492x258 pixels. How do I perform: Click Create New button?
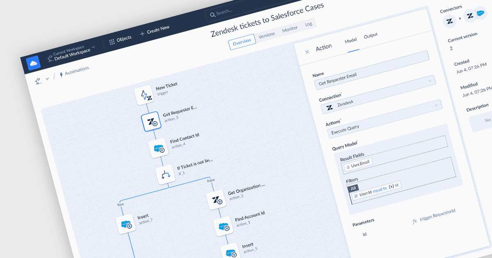point(155,31)
